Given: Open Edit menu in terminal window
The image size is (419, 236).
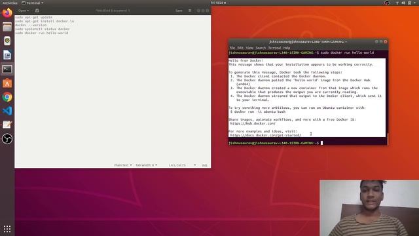Looking at the screenshot, I should (x=240, y=48).
